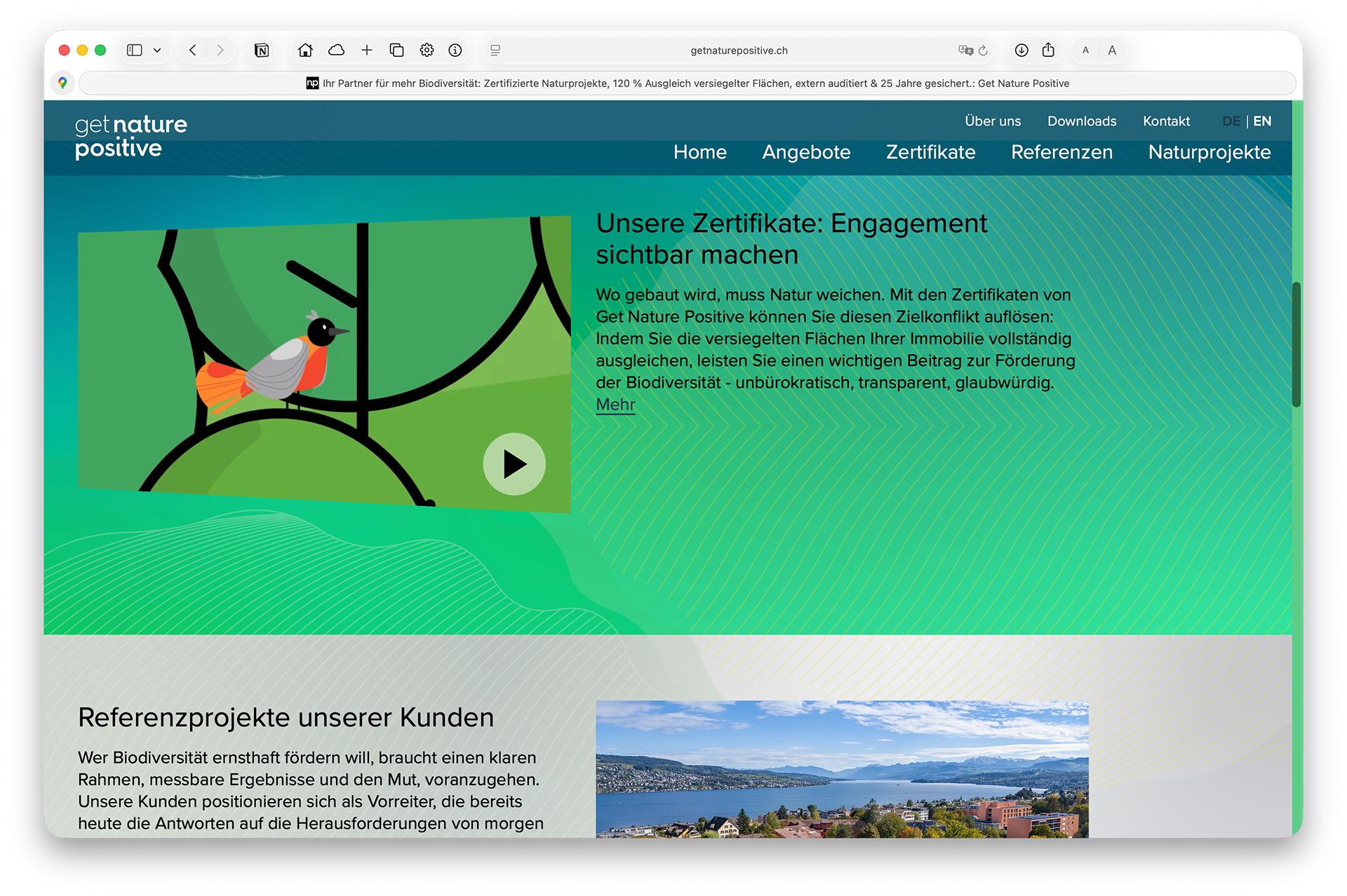Click the Mehr link
Viewport: 1347px width, 896px height.
tap(615, 405)
